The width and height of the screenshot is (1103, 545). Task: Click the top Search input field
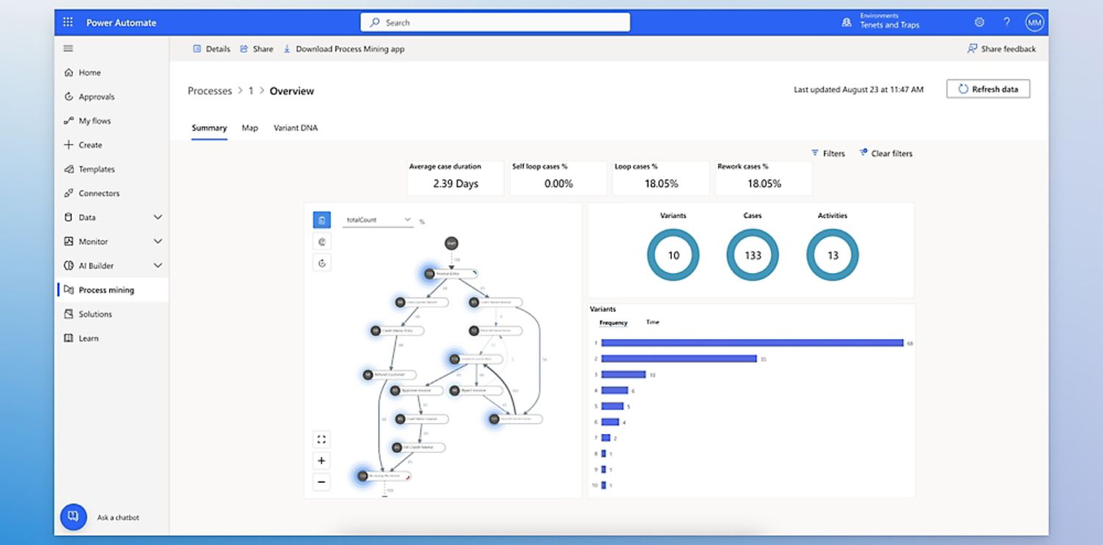coord(495,23)
